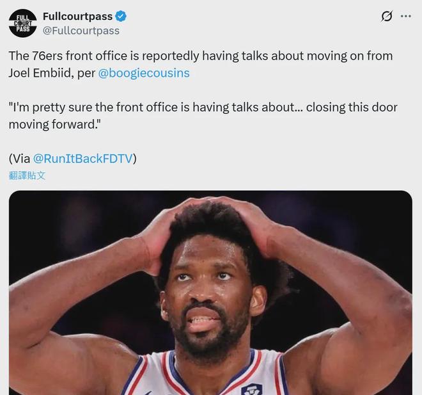The height and width of the screenshot is (395, 422).
Task: Click the word "76ers" in the post
Action: coord(47,56)
